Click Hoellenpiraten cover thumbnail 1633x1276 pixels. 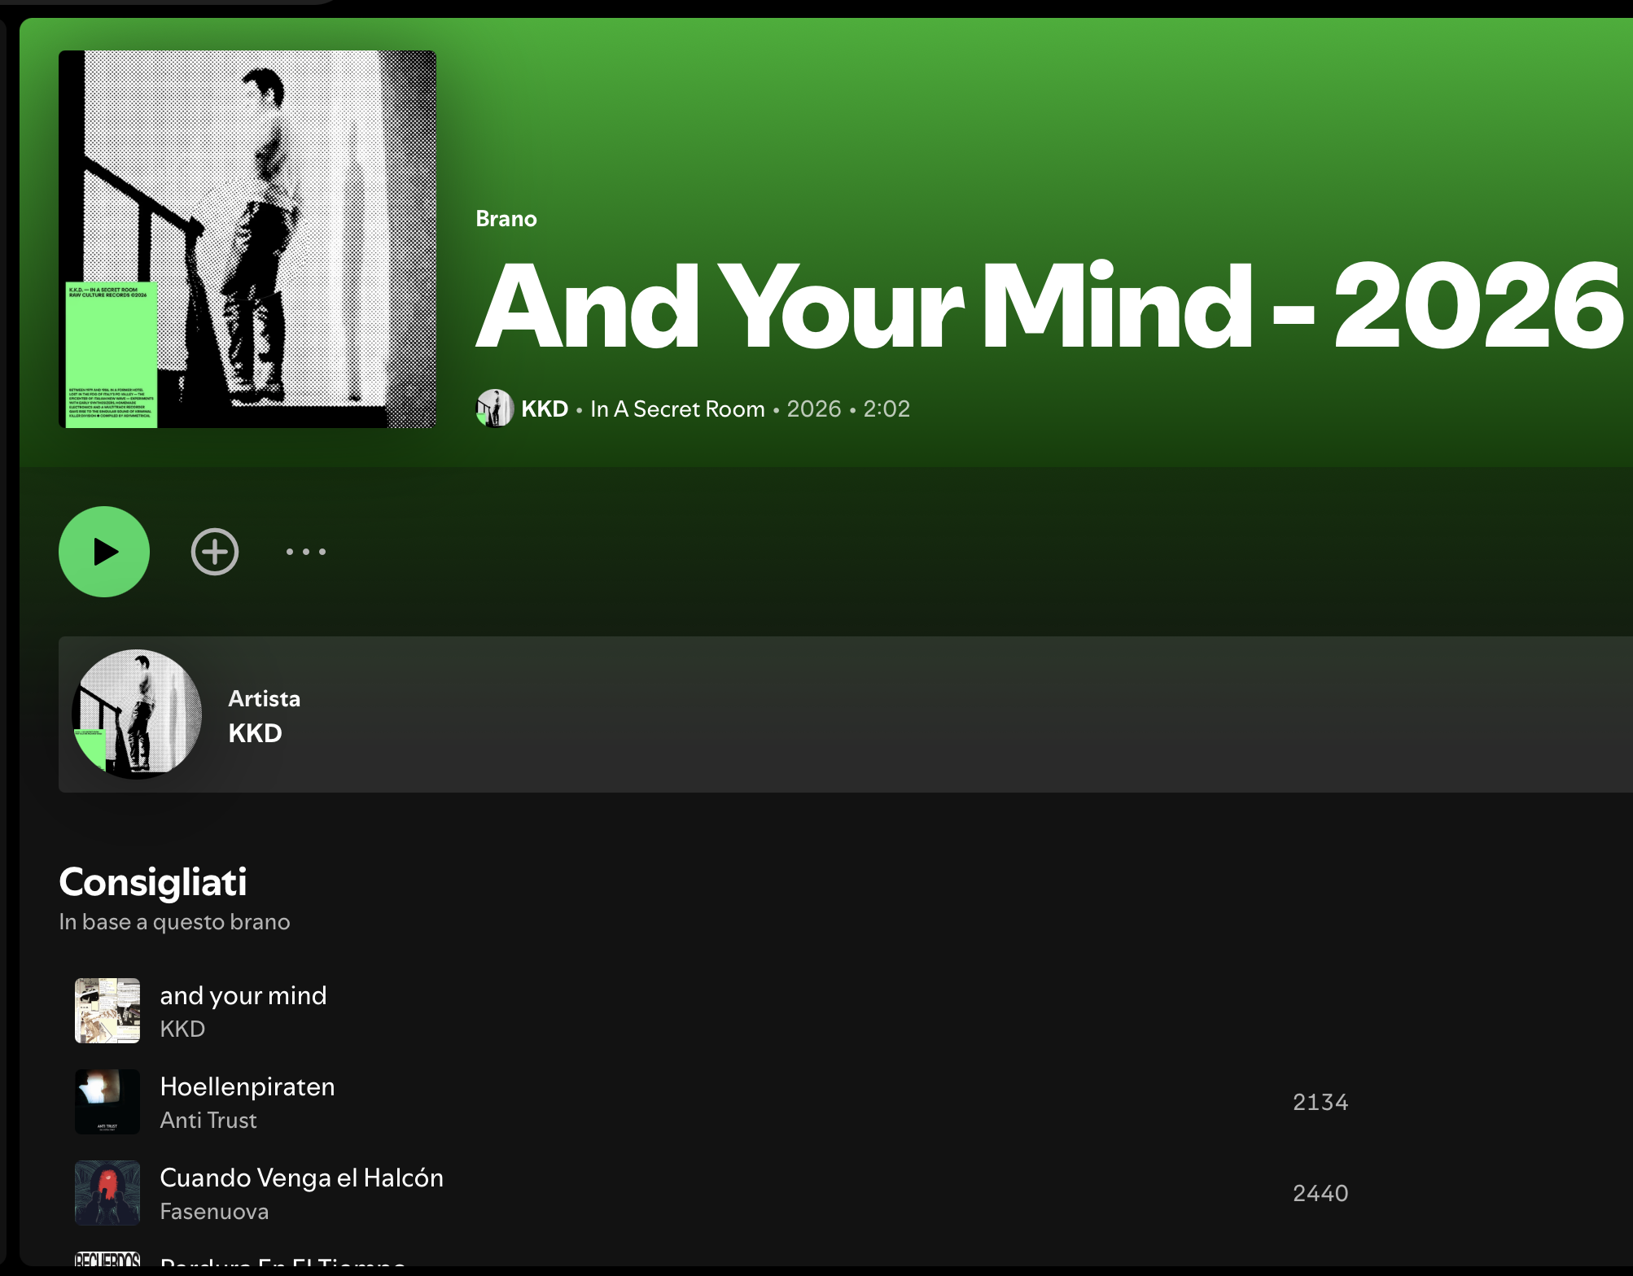(107, 1102)
